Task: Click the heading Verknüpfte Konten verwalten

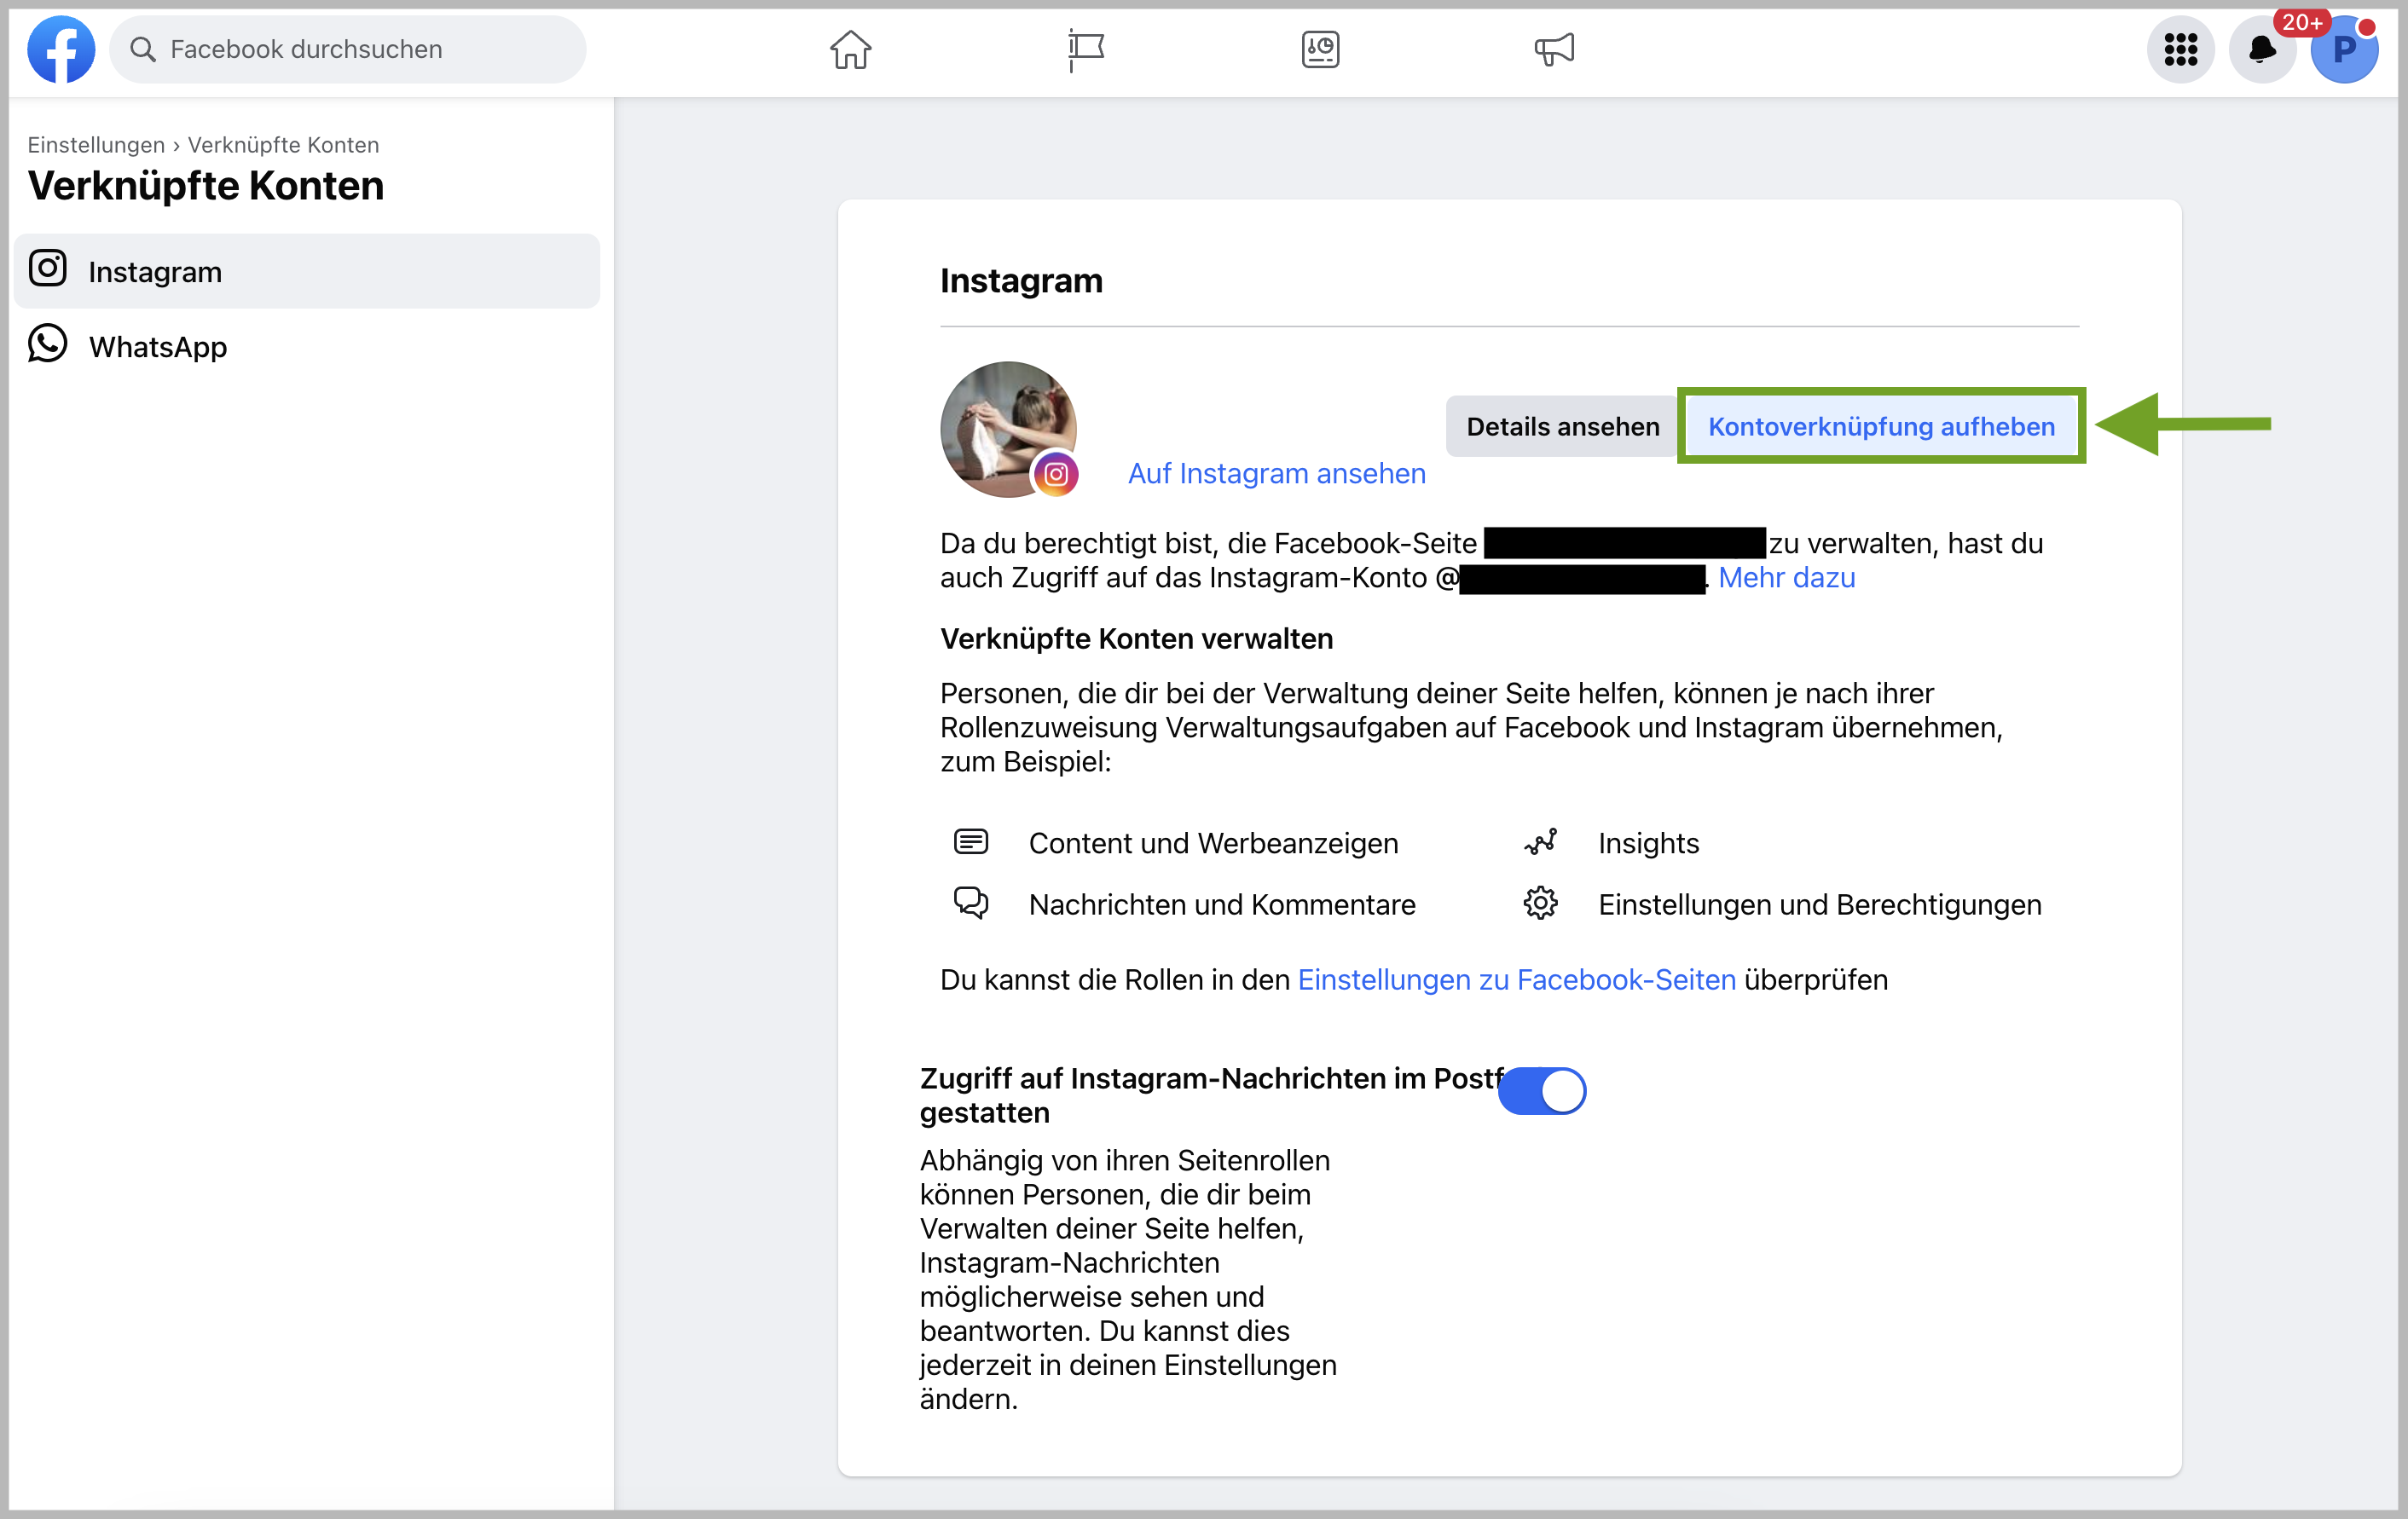Action: click(x=1136, y=639)
